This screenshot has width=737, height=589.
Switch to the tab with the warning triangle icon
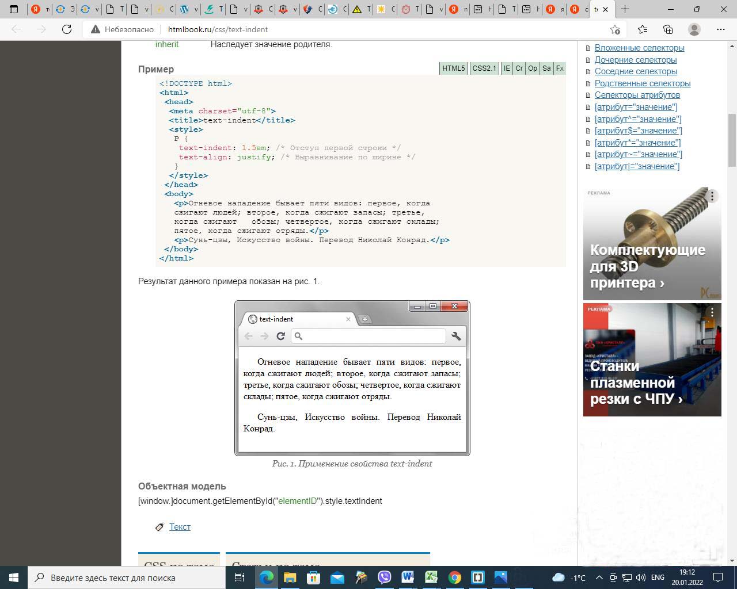357,9
